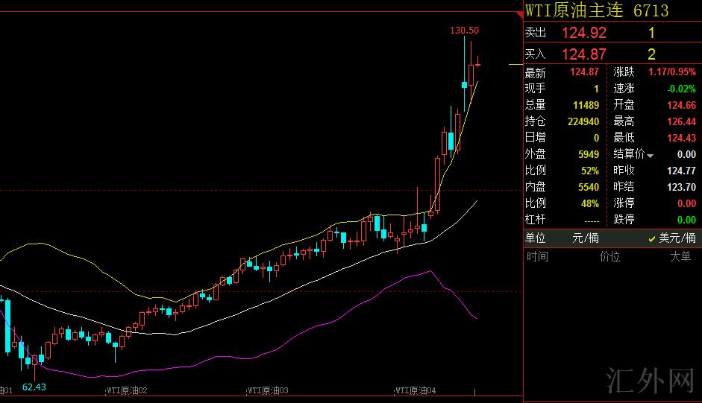The image size is (702, 403).
Task: Click the 跌停 value 0.00
Action: [686, 220]
